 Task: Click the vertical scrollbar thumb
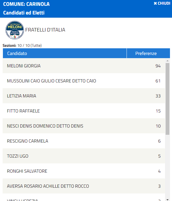click(167, 99)
